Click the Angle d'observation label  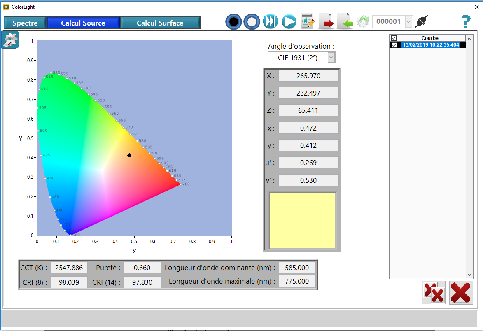point(301,46)
